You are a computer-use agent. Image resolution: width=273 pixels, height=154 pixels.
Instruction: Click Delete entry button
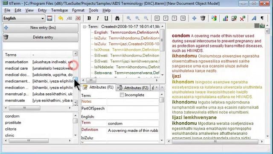41,37
